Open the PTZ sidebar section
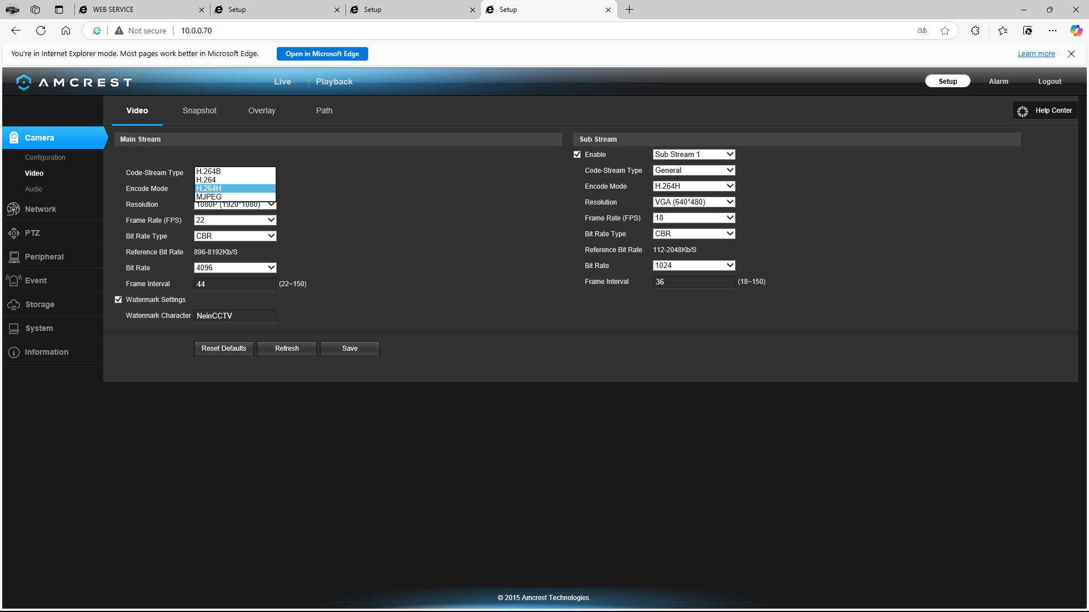 click(x=32, y=233)
